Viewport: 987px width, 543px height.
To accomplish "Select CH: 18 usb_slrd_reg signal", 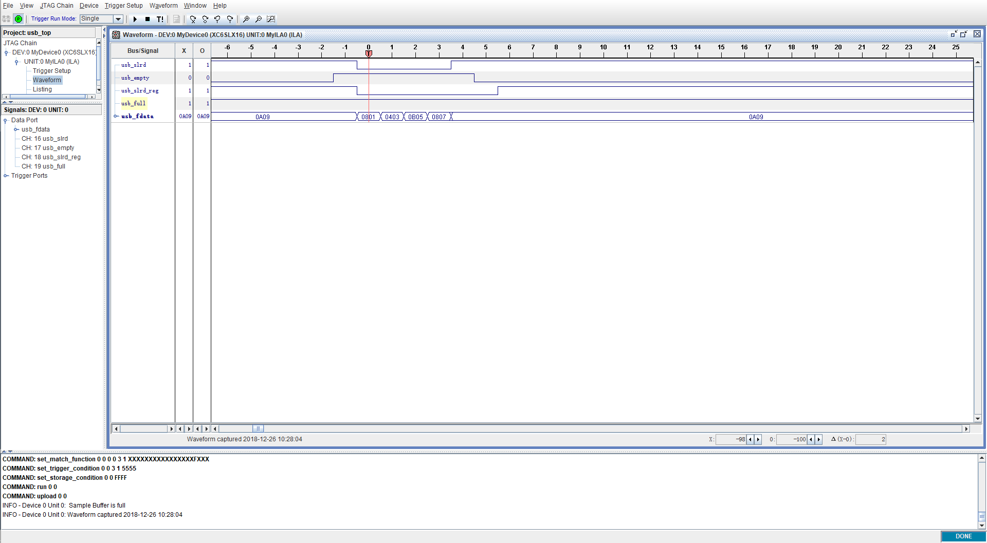I will 51,157.
